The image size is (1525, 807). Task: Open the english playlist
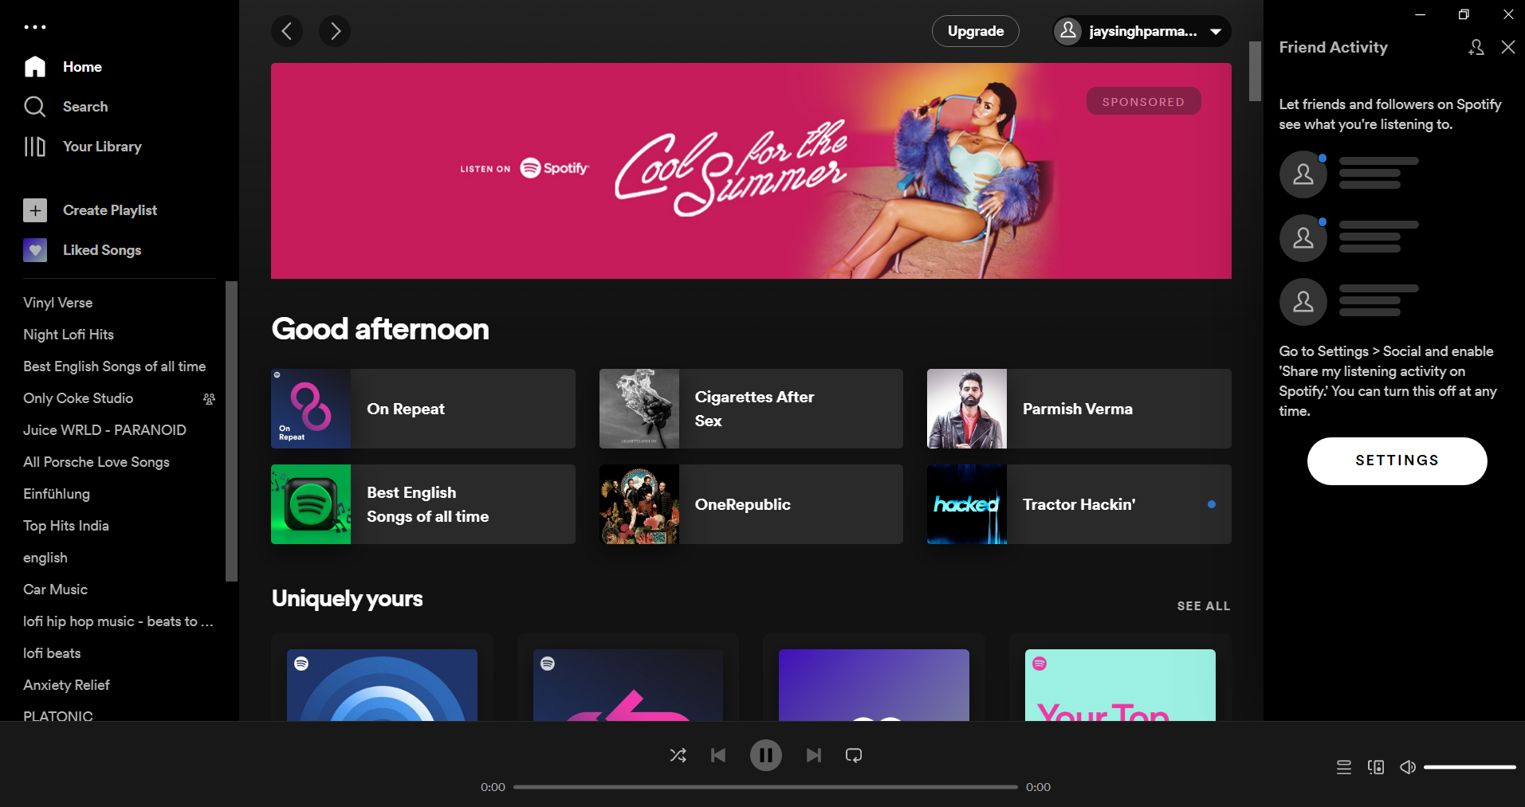(45, 558)
